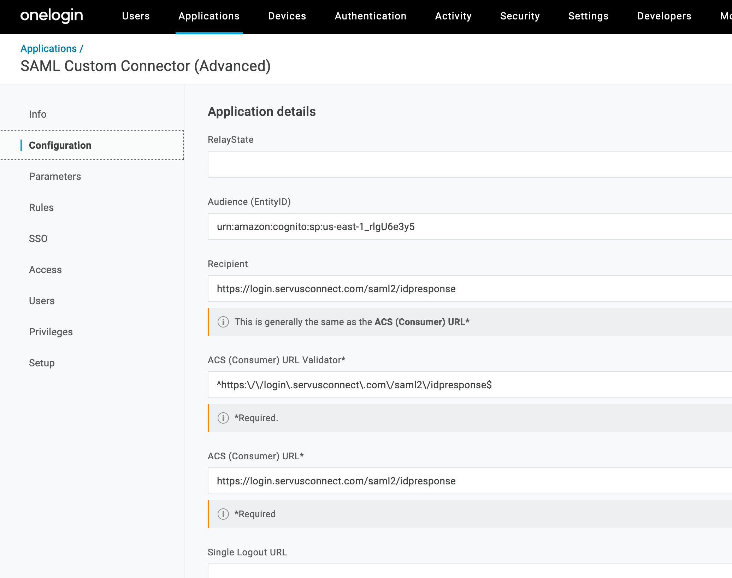The image size is (732, 578).
Task: Click info icon beside ACS Consumer URL note
Action: click(223, 322)
